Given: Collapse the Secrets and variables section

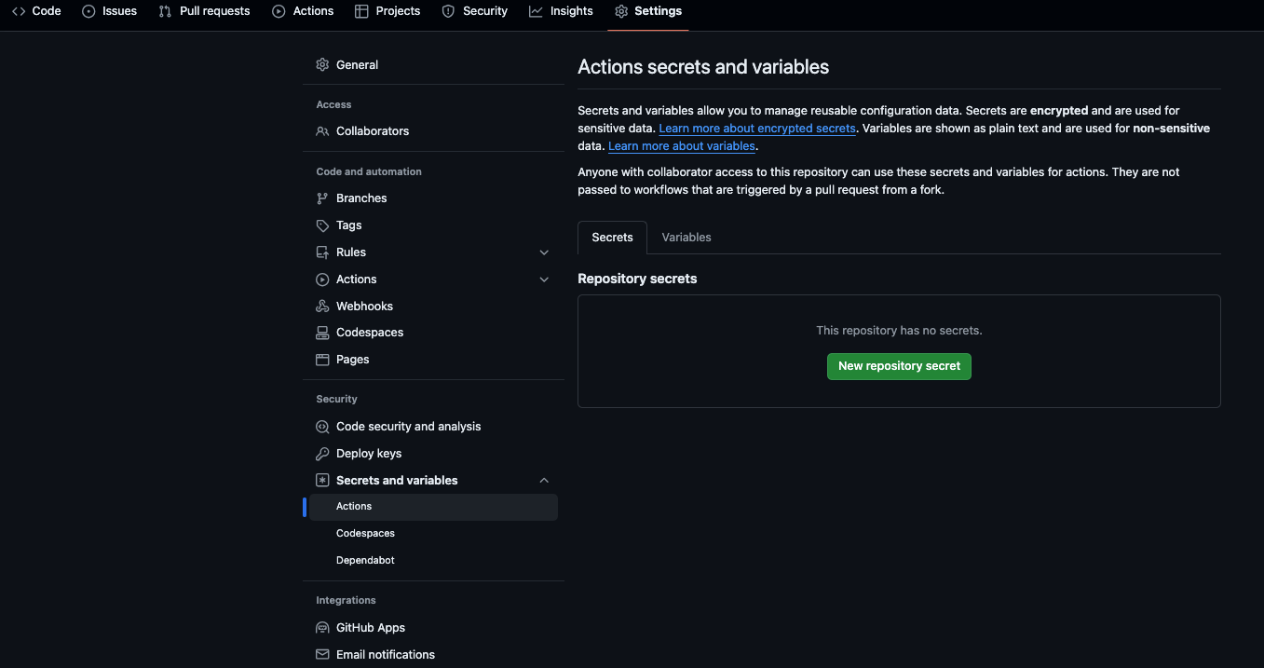Looking at the screenshot, I should [x=543, y=480].
